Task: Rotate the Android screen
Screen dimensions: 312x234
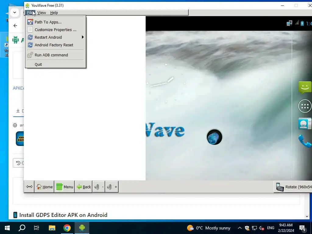Action: click(x=293, y=187)
